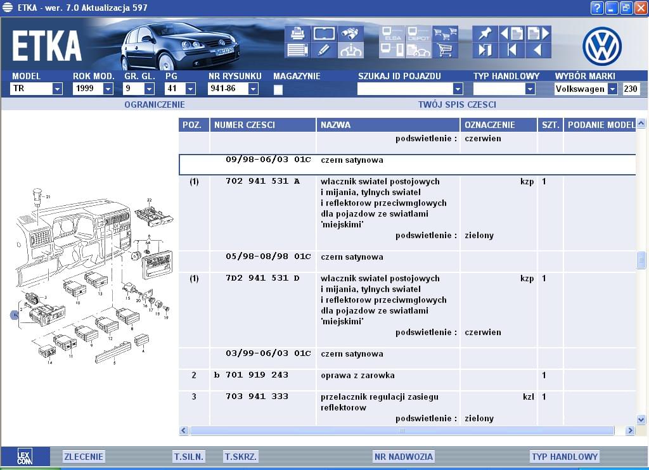Open the single shopping cart icon

(445, 50)
